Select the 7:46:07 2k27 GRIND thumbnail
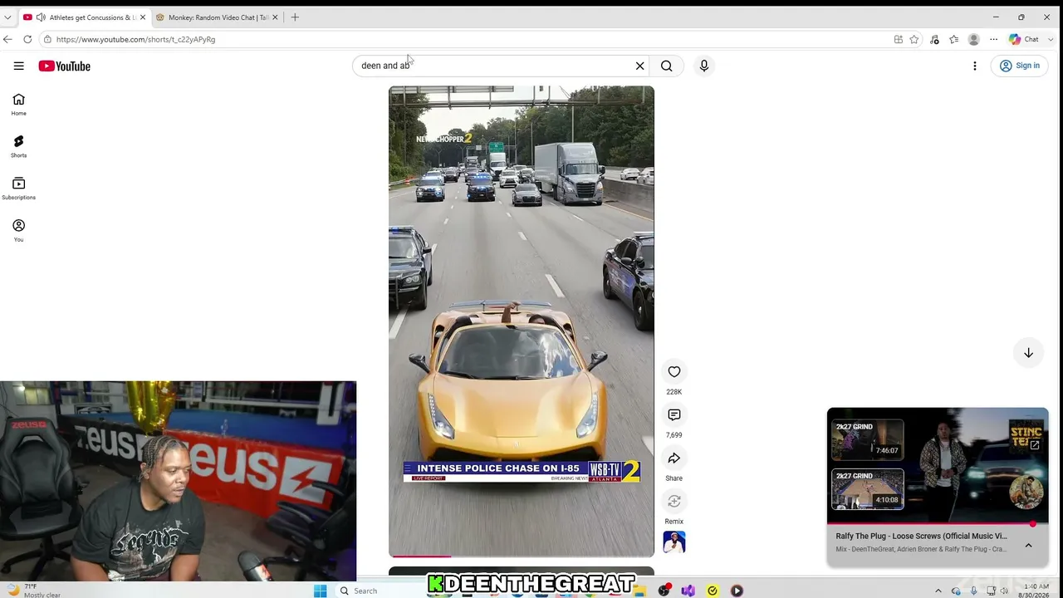 click(x=868, y=439)
